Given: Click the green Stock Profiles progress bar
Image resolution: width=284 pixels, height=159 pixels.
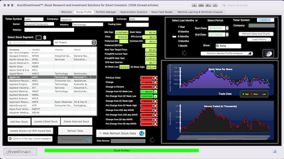Looking at the screenshot, I should [122, 151].
